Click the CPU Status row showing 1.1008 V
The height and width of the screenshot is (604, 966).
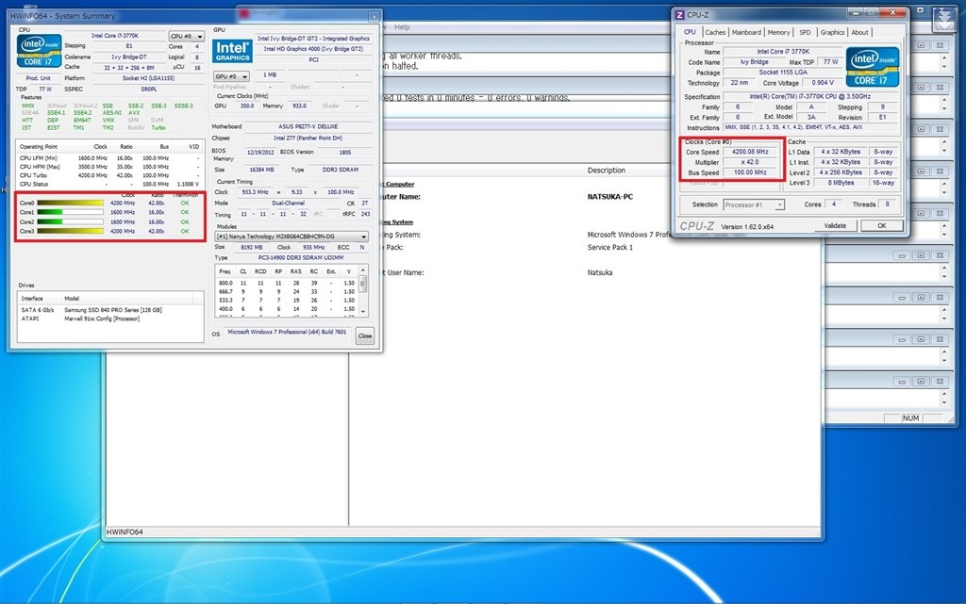[109, 184]
